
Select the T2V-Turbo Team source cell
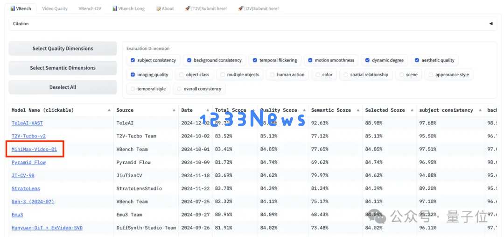[x=136, y=136]
